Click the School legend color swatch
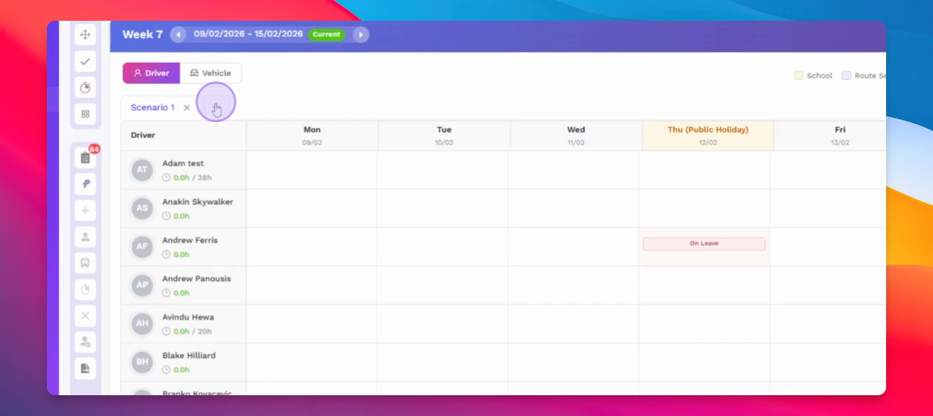 pos(799,76)
